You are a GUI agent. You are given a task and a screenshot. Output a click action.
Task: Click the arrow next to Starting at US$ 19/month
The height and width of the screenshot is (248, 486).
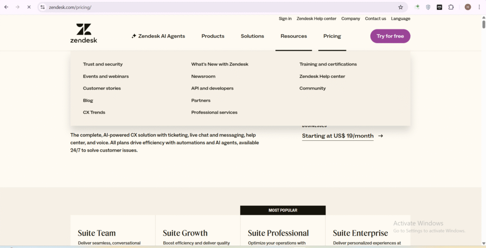click(x=381, y=136)
